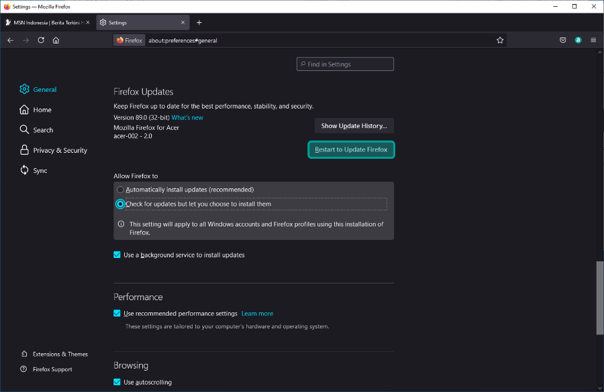Click the Performance heading

tap(138, 297)
